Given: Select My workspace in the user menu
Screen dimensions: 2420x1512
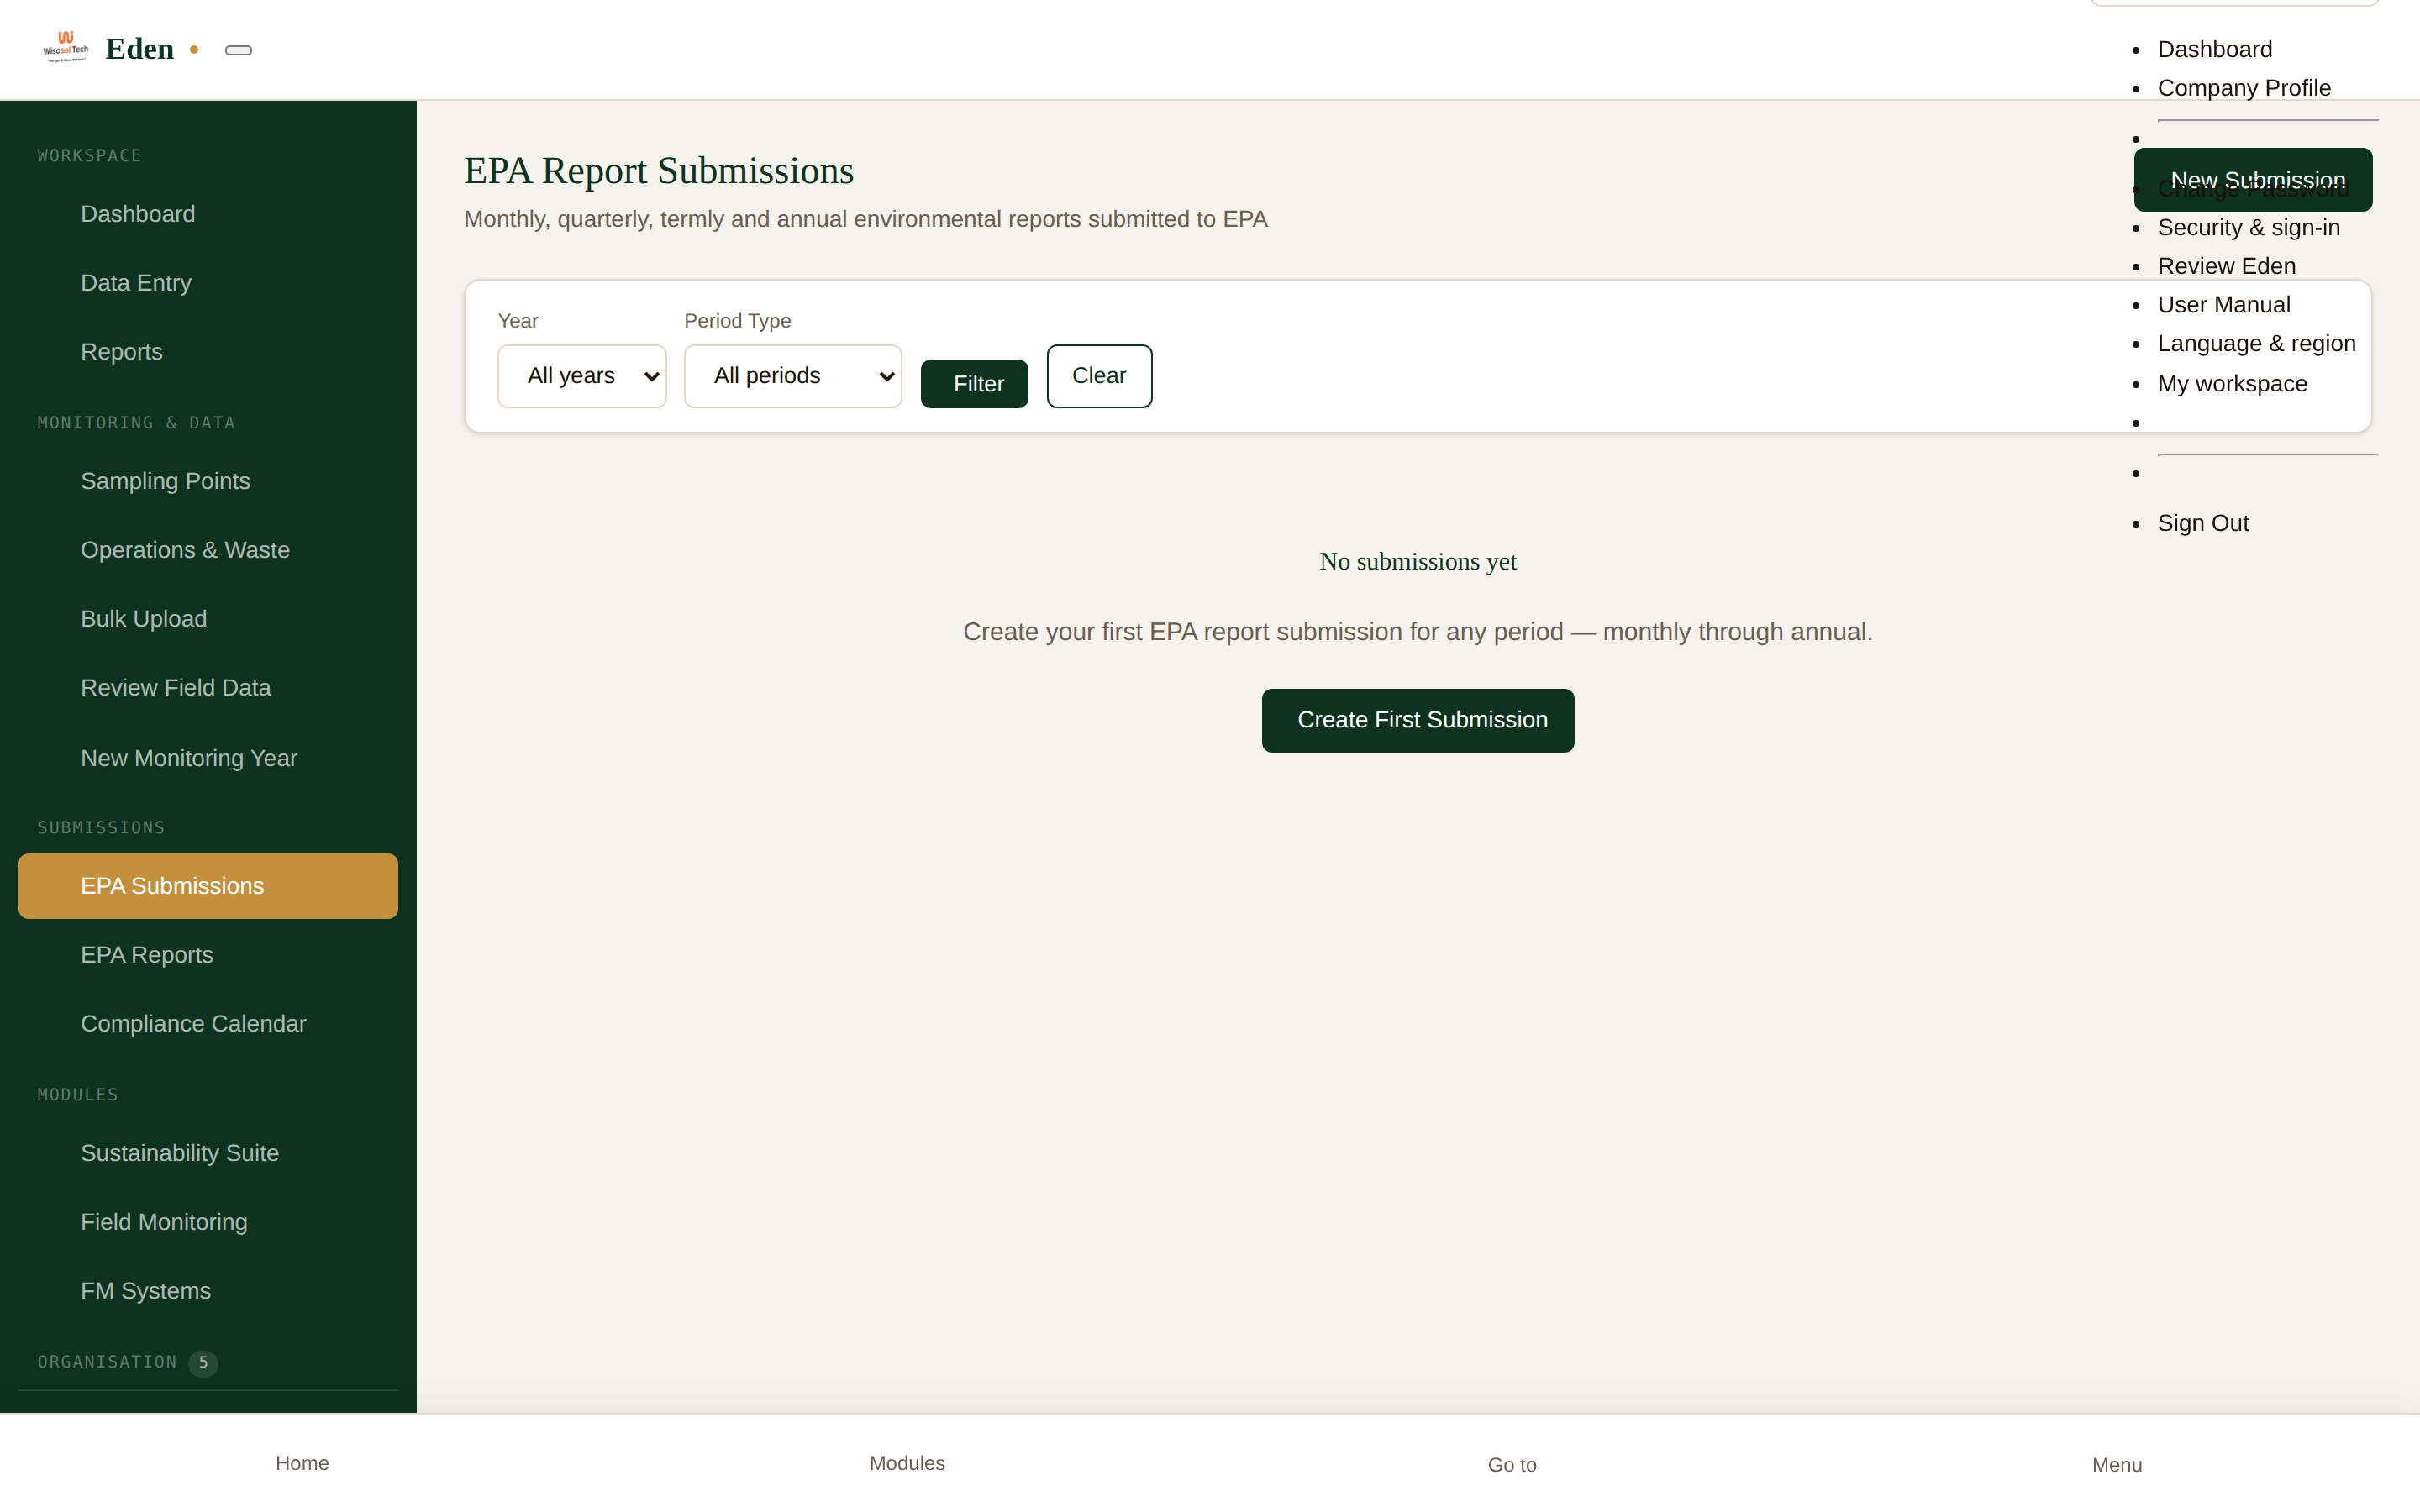Looking at the screenshot, I should pos(2232,384).
